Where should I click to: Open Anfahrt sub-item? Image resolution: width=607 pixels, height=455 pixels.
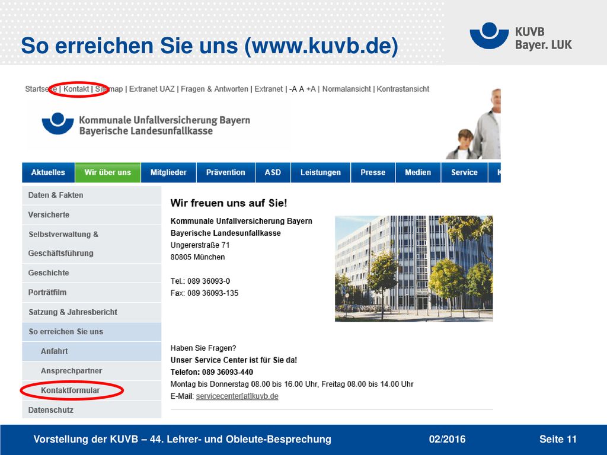pyautogui.click(x=92, y=351)
